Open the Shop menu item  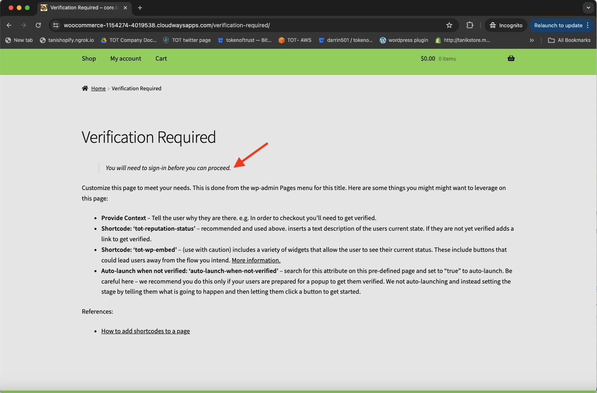89,59
